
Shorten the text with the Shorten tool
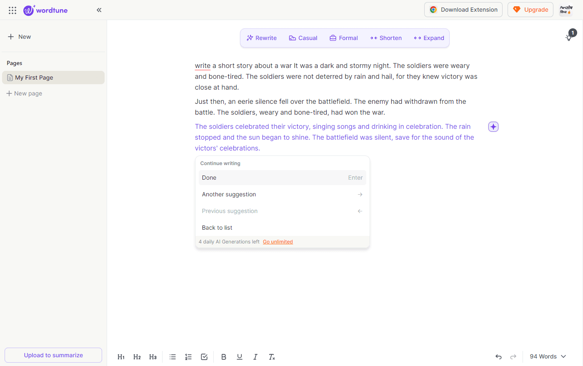point(385,38)
